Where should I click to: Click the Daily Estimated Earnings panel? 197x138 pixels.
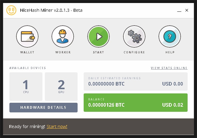coord(135,81)
